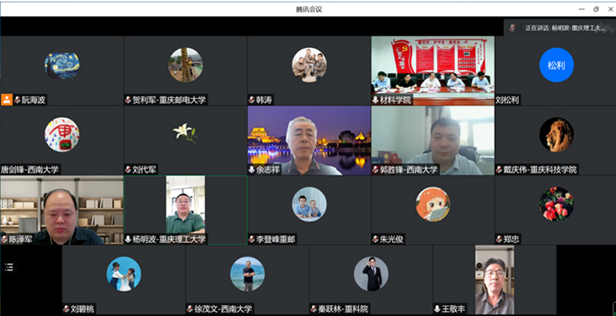The height and width of the screenshot is (316, 616).
Task: Click the muted mic icon beside 秦跃林-重科院
Action: click(313, 309)
